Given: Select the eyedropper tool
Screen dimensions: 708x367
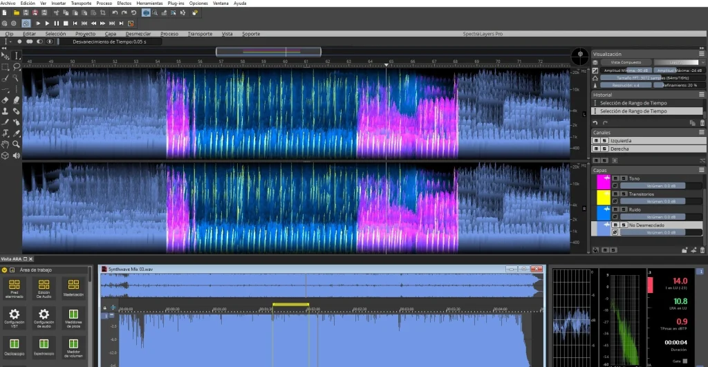Looking at the screenshot, I should tap(17, 133).
